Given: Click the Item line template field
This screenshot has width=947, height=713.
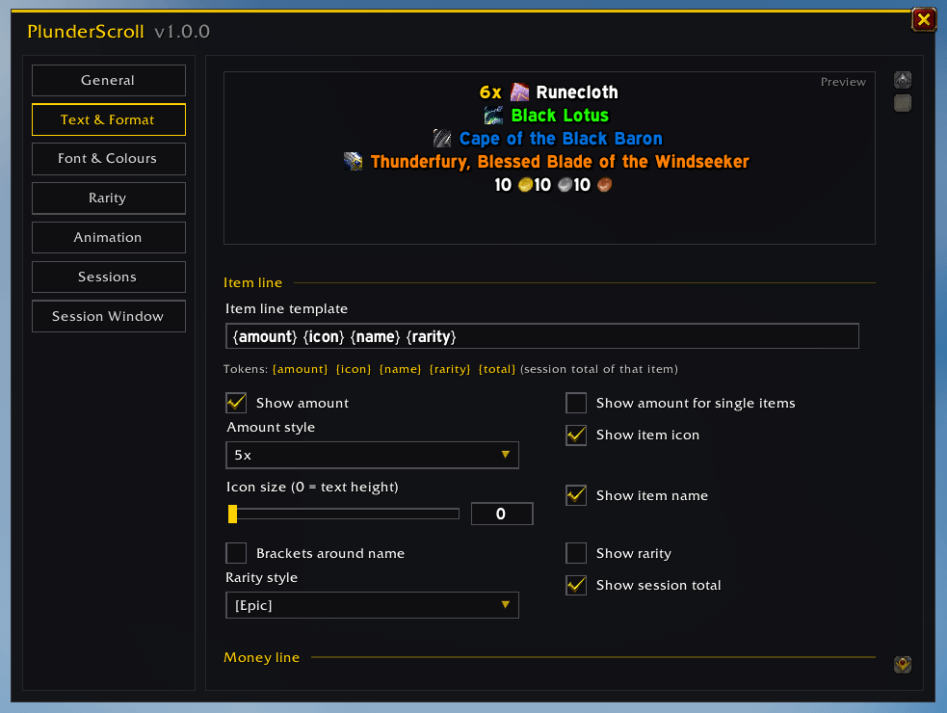Looking at the screenshot, I should pyautogui.click(x=541, y=336).
